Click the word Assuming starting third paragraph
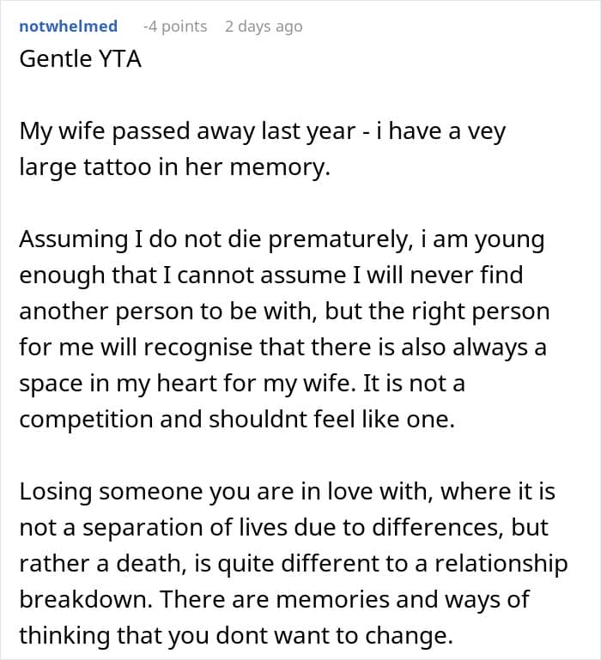Image resolution: width=601 pixels, height=660 pixels. 74,239
